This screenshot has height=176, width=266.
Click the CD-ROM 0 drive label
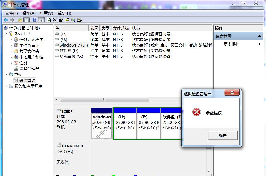point(70,146)
